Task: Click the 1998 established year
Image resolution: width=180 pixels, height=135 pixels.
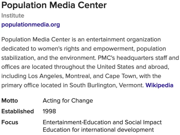Action: (49, 111)
